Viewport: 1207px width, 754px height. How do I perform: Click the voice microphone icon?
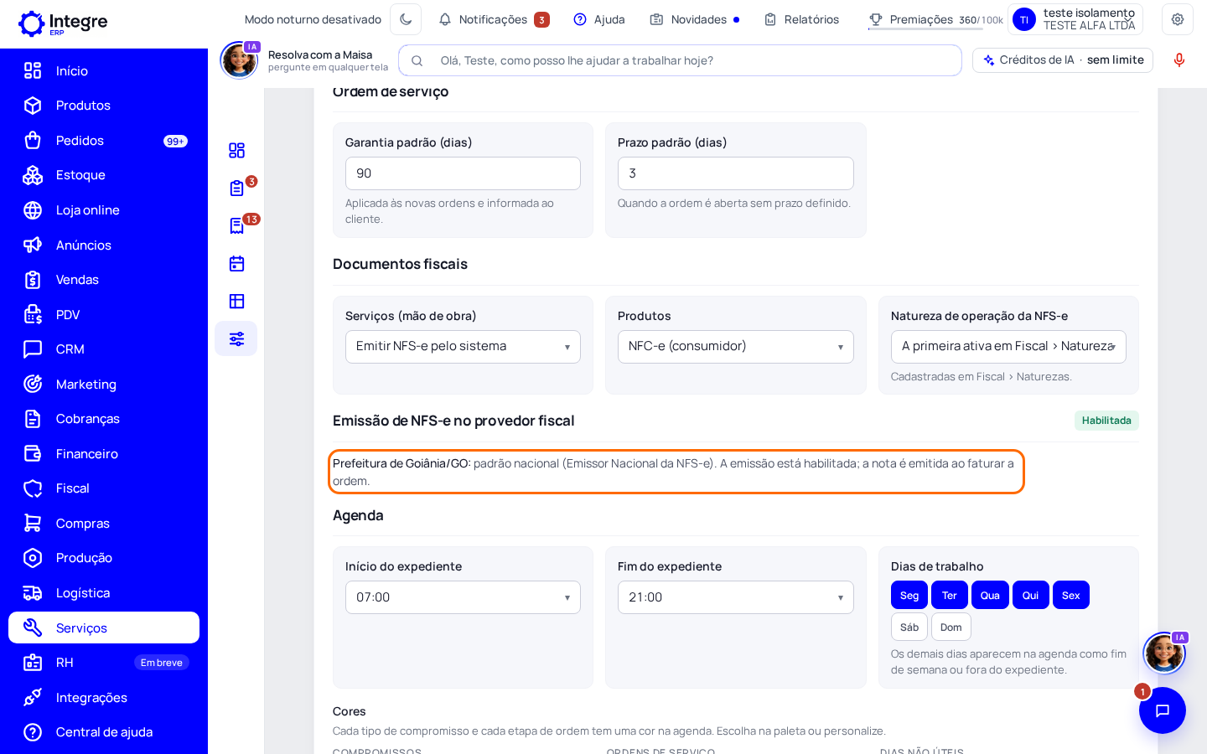click(x=1179, y=60)
